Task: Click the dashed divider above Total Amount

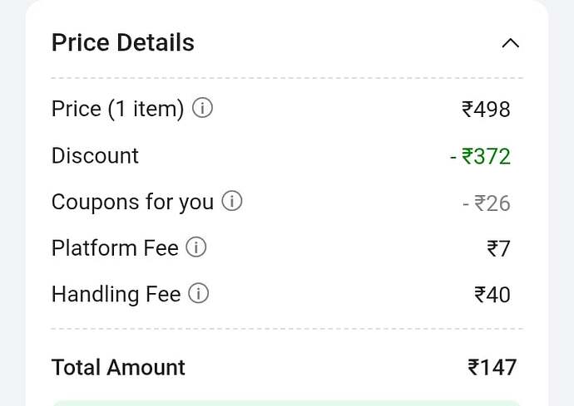Action: [287, 329]
